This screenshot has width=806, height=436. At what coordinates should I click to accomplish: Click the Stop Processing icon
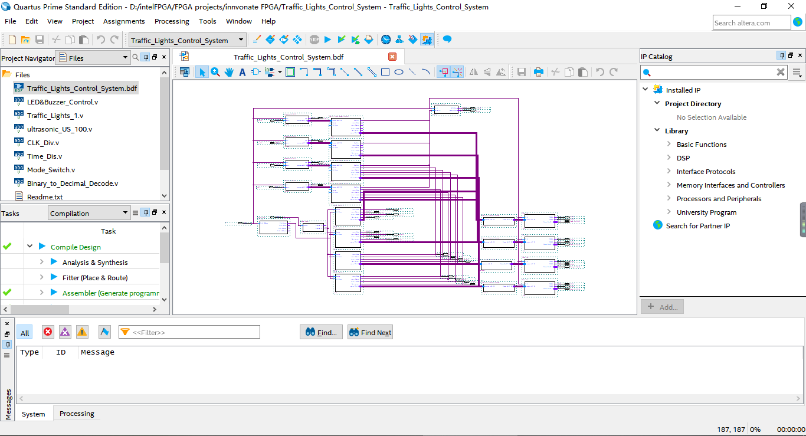click(314, 40)
